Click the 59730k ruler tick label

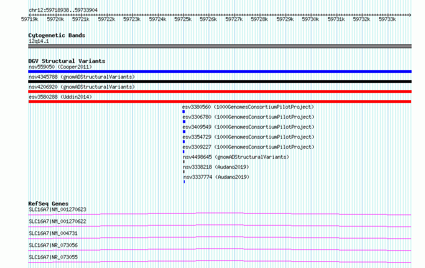coord(310,19)
